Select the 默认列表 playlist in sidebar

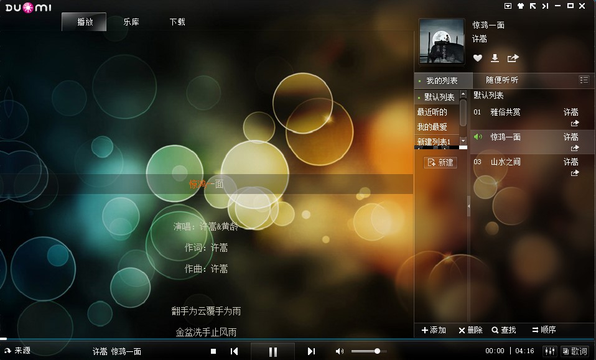click(437, 97)
